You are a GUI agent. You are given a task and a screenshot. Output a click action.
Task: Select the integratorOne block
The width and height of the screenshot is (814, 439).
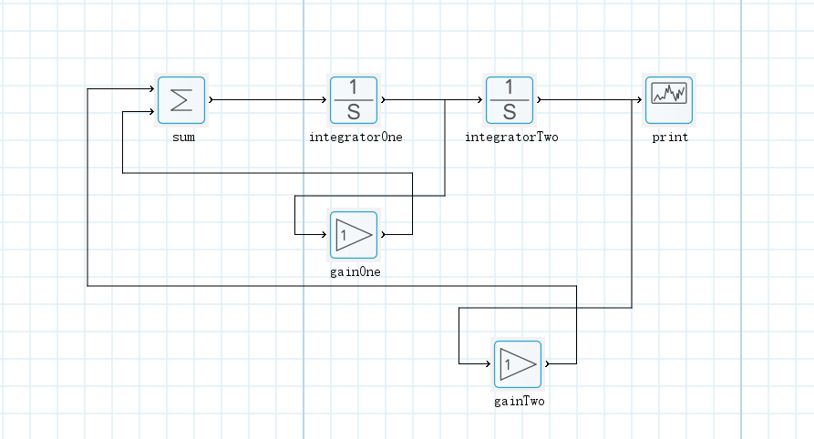pos(354,100)
